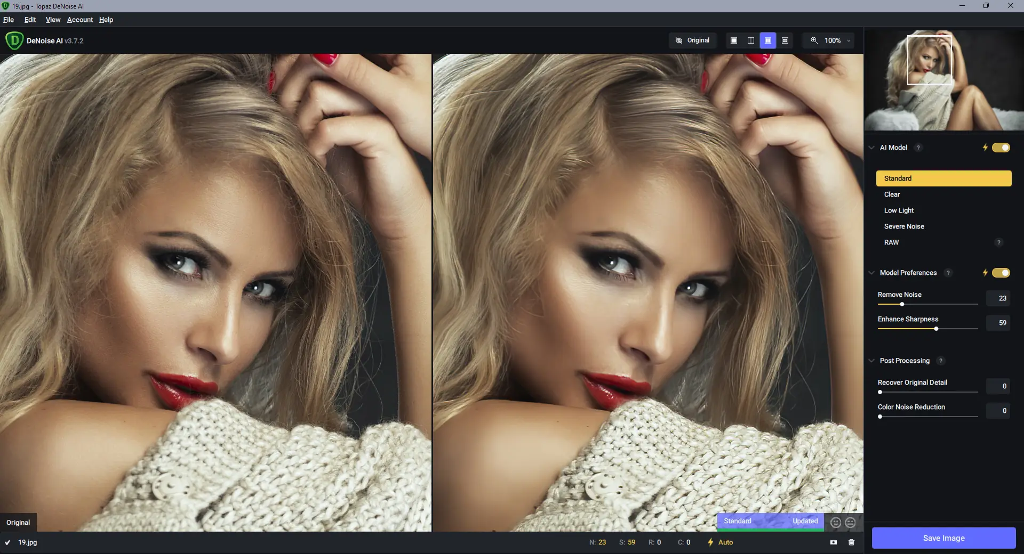The width and height of the screenshot is (1024, 554).
Task: Select side-by-side view layout
Action: click(768, 40)
